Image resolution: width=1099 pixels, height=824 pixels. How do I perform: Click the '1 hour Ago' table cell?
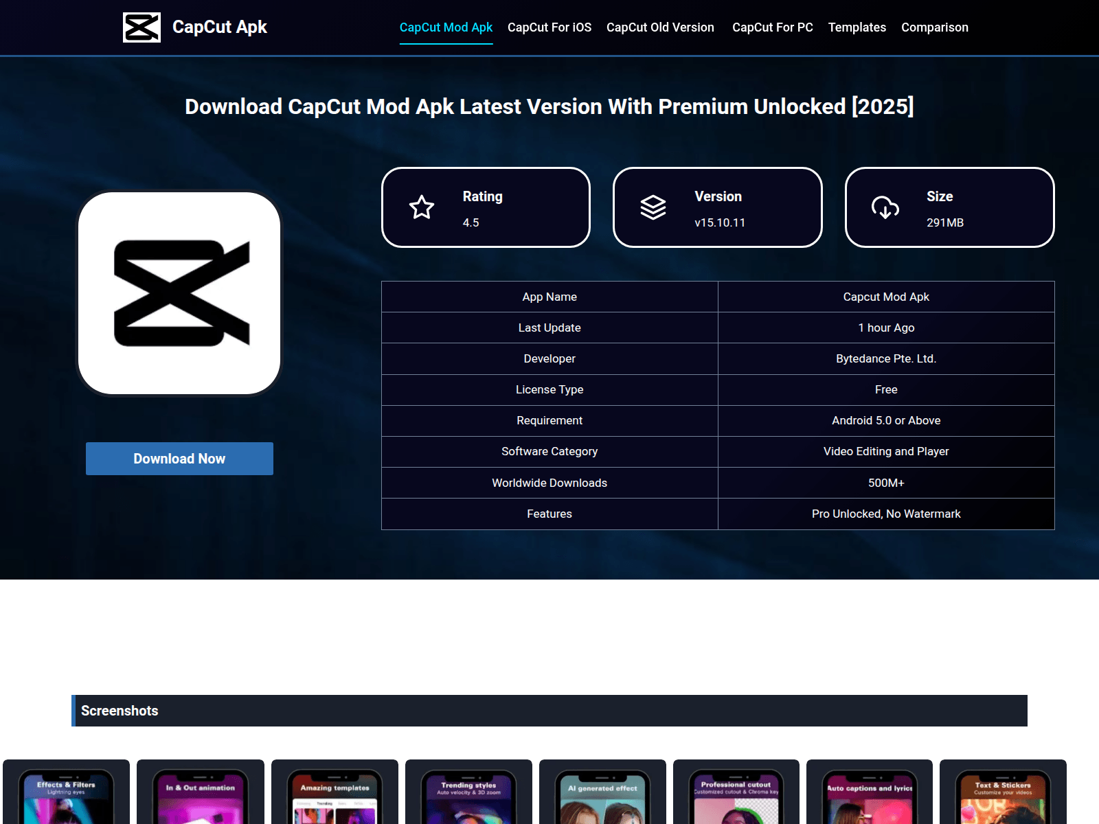[x=886, y=328]
